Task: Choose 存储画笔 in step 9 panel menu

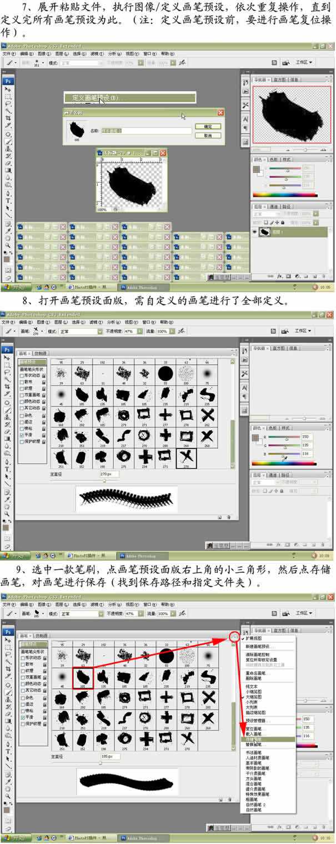Action: tap(269, 740)
